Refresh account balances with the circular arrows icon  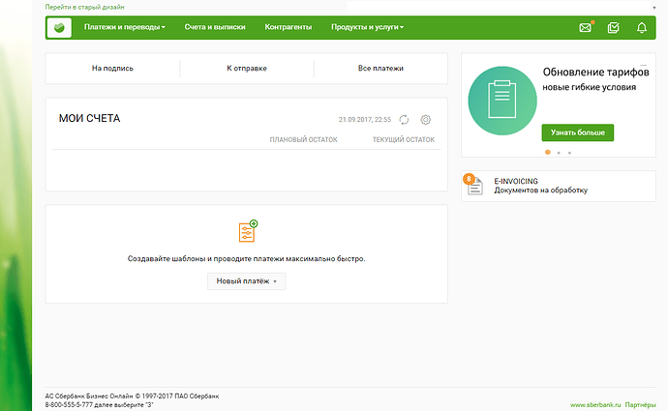tap(404, 120)
